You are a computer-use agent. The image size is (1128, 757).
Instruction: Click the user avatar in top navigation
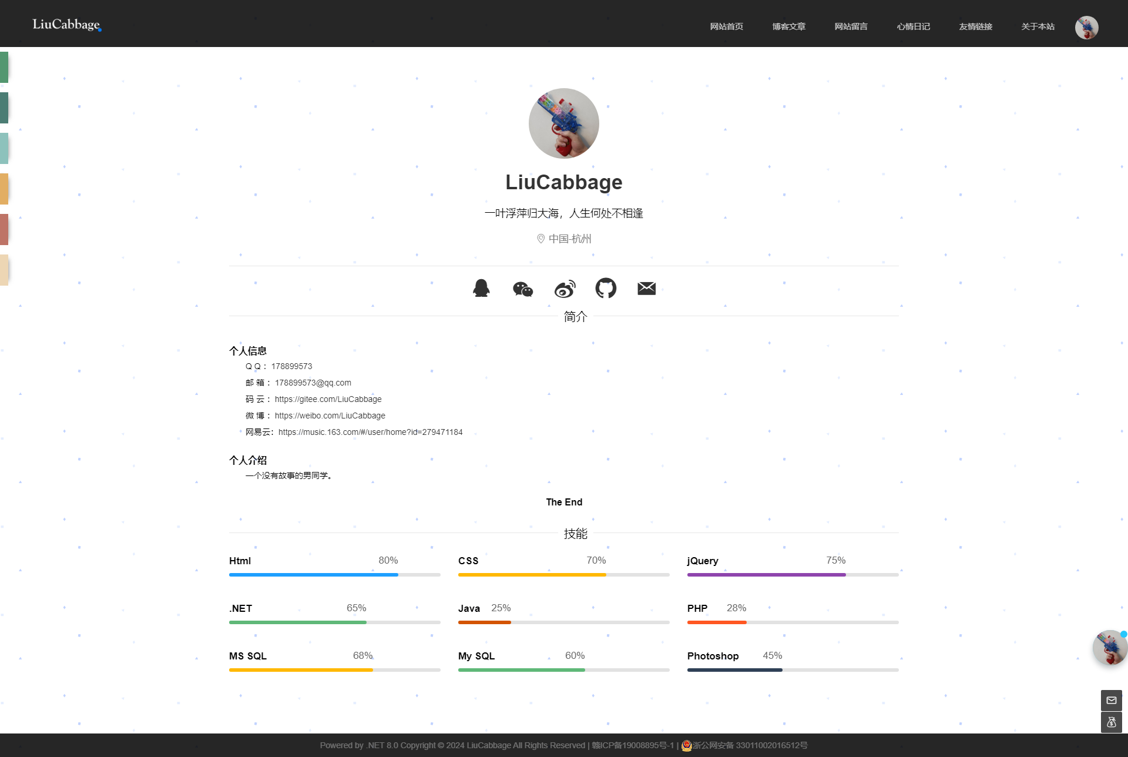click(1086, 27)
